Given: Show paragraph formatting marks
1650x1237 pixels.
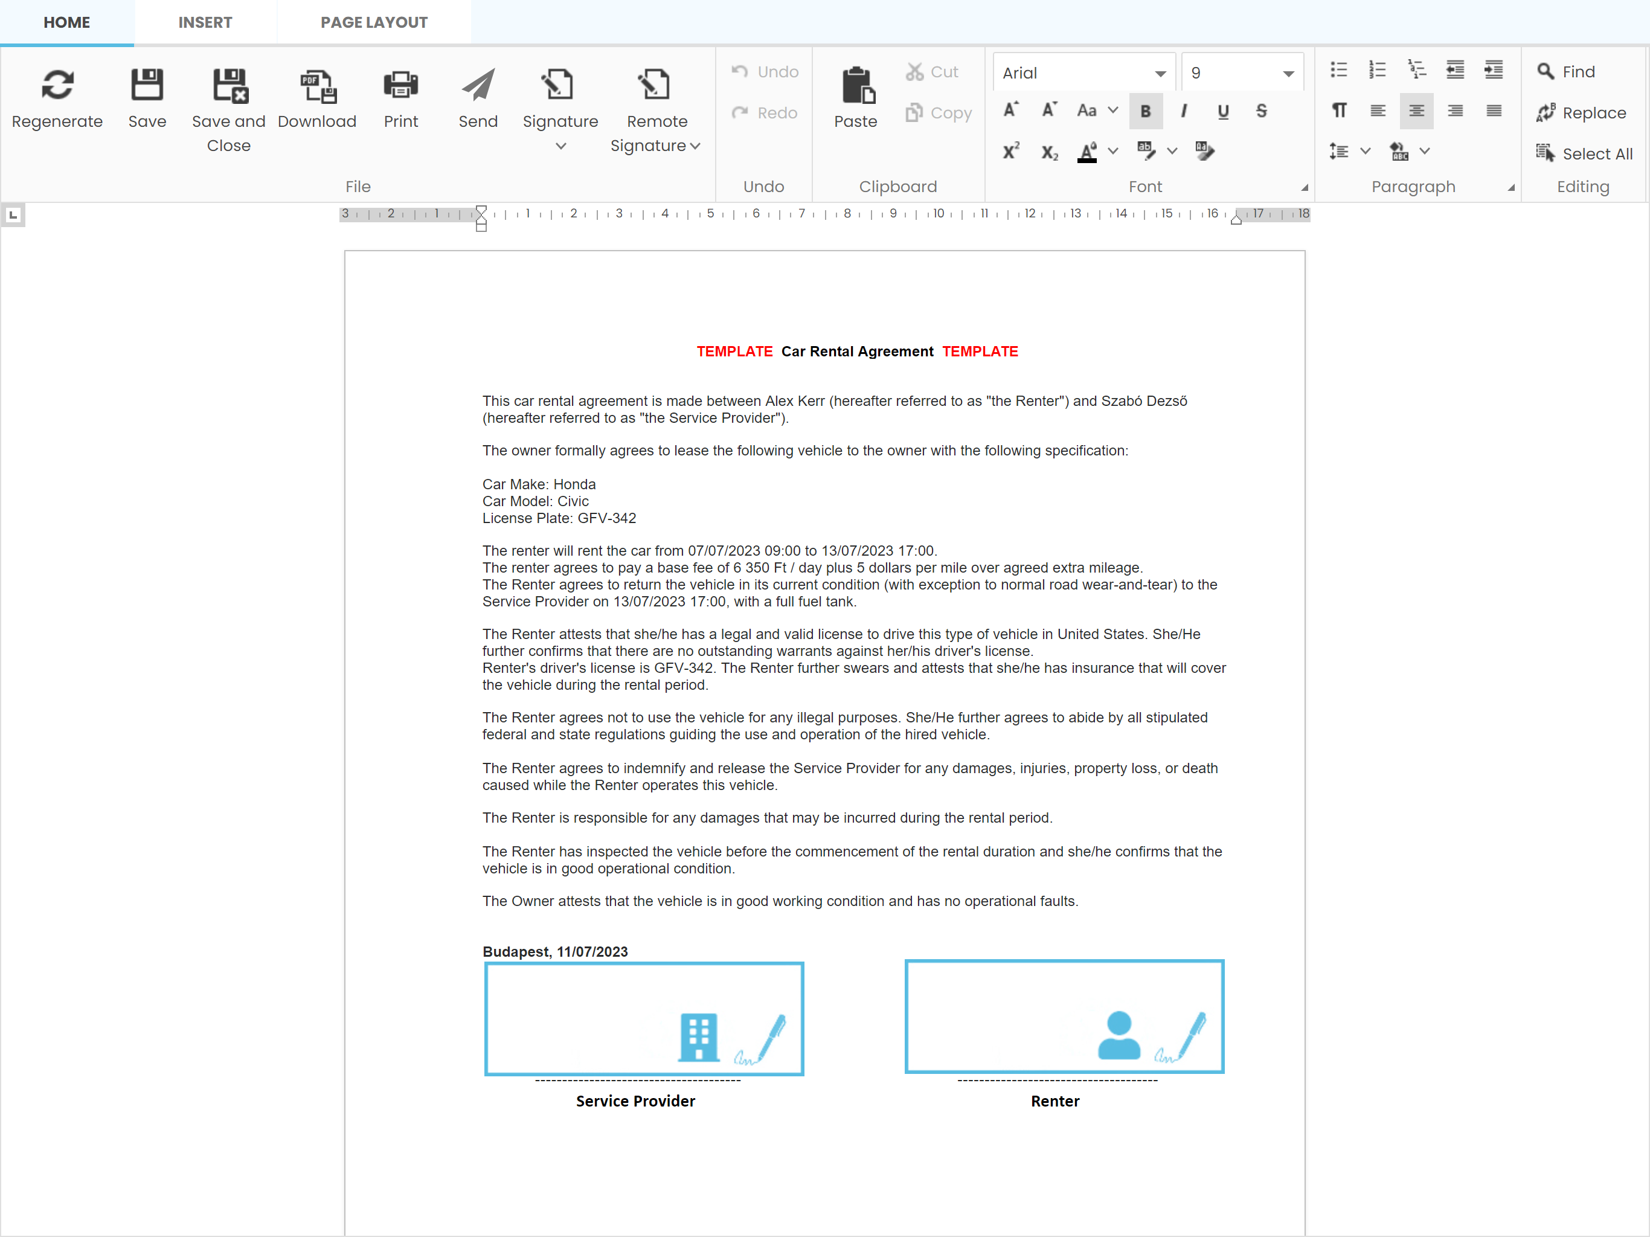Looking at the screenshot, I should point(1338,111).
